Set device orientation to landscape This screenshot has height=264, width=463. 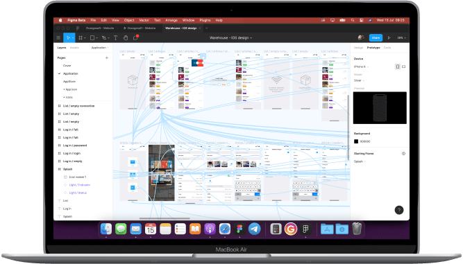pos(403,67)
